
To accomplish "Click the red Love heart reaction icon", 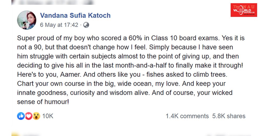I will click(x=29, y=116).
